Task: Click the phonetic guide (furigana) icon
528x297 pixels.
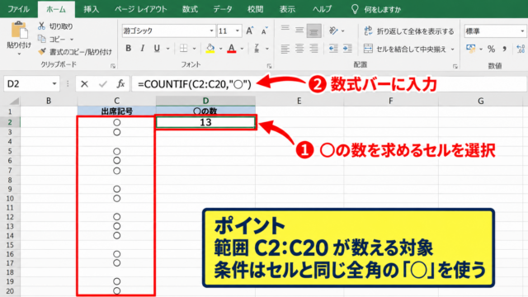Action: 257,49
